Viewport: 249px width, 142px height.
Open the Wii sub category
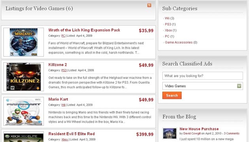click(x=167, y=18)
